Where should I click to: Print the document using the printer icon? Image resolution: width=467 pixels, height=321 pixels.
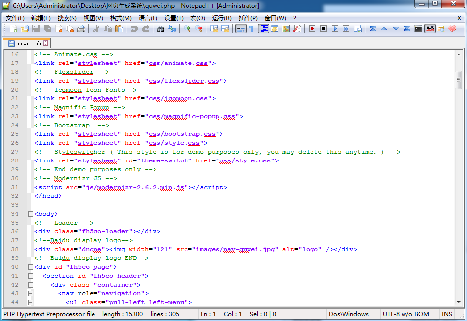(x=81, y=29)
